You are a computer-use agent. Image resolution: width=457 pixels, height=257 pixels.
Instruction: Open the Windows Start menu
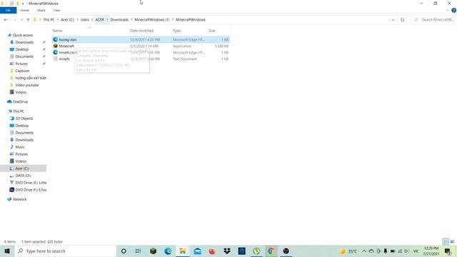[x=7, y=251]
